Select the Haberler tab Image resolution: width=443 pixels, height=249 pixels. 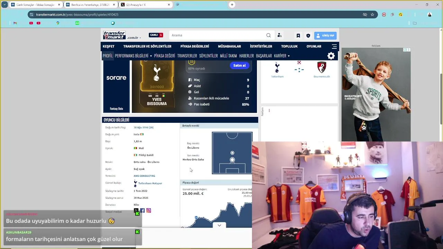(246, 56)
